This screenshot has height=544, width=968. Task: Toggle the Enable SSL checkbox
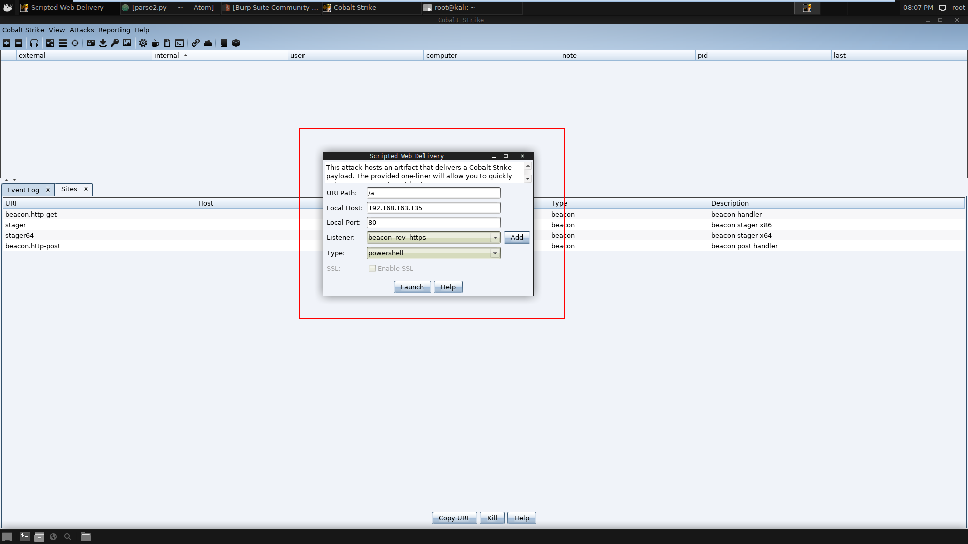372,268
